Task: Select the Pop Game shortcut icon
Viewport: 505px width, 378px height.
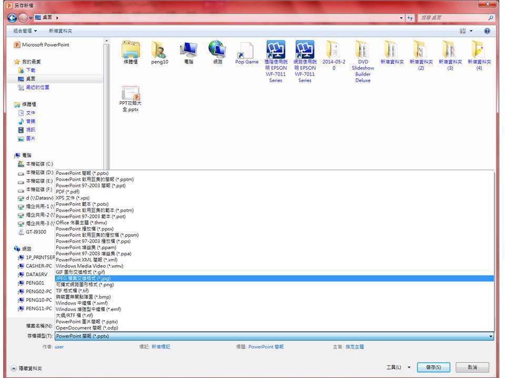Action: pos(247,53)
